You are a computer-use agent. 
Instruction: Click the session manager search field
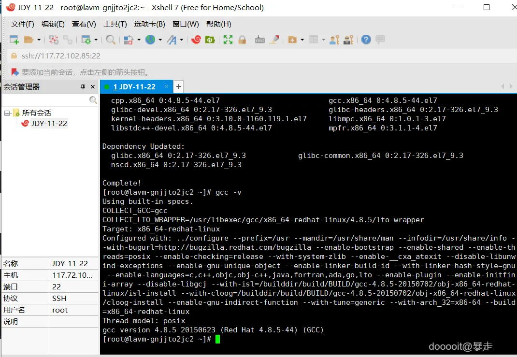pyautogui.click(x=46, y=100)
